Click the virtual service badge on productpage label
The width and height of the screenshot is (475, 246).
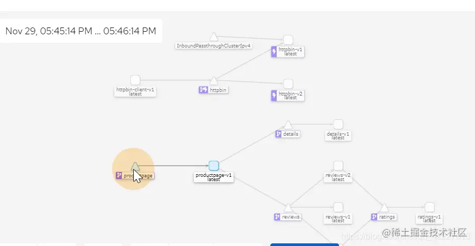tap(118, 175)
